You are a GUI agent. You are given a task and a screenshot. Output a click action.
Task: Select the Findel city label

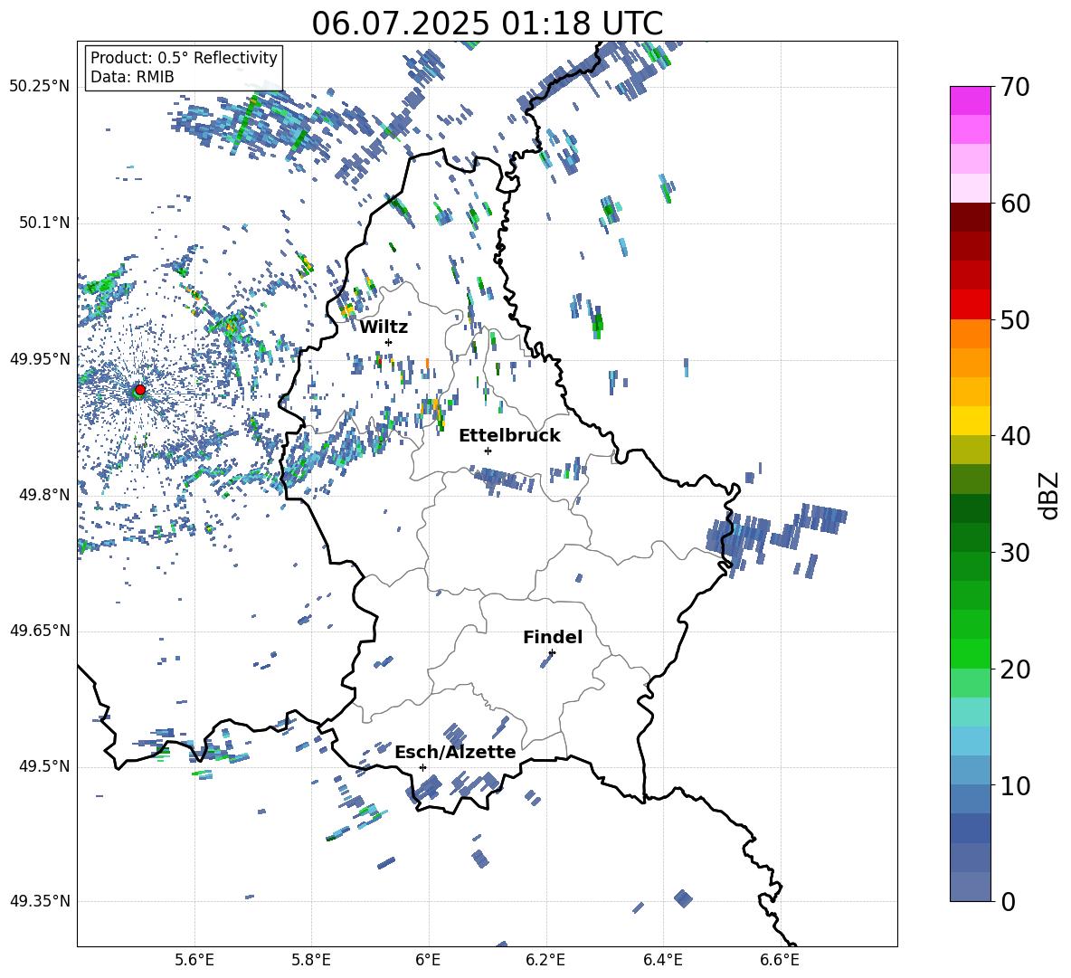tap(553, 637)
